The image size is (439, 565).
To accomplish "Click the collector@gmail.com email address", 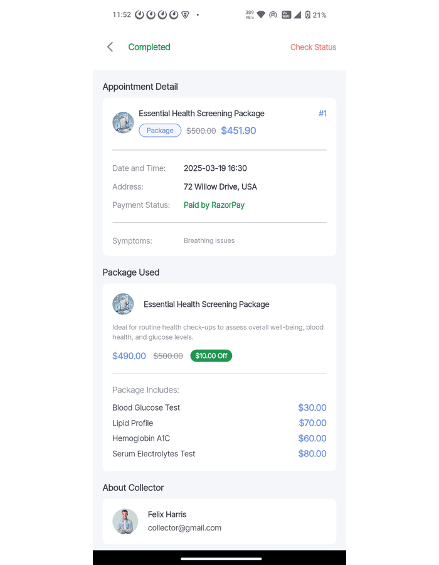I will coord(184,528).
